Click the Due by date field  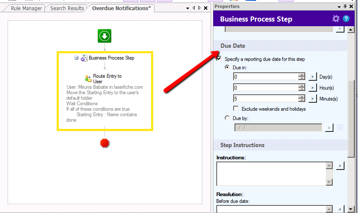(278, 128)
